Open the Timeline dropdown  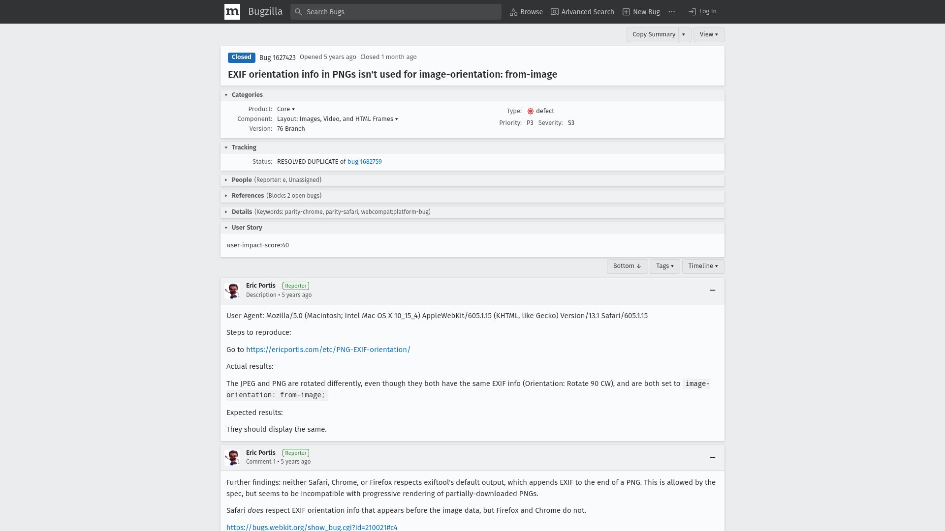tap(703, 266)
